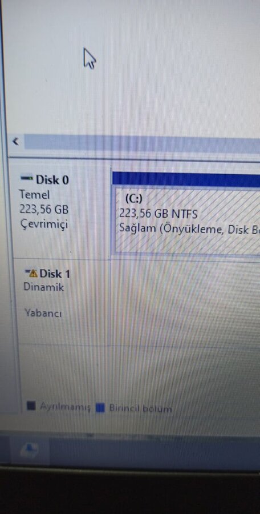Click the Dinamik type label of Disk 1
Screen dimensions: 260x514
coord(44,287)
